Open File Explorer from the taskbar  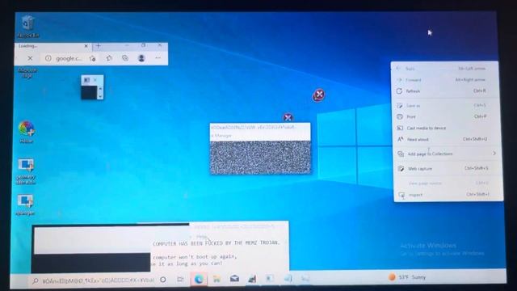(x=216, y=279)
